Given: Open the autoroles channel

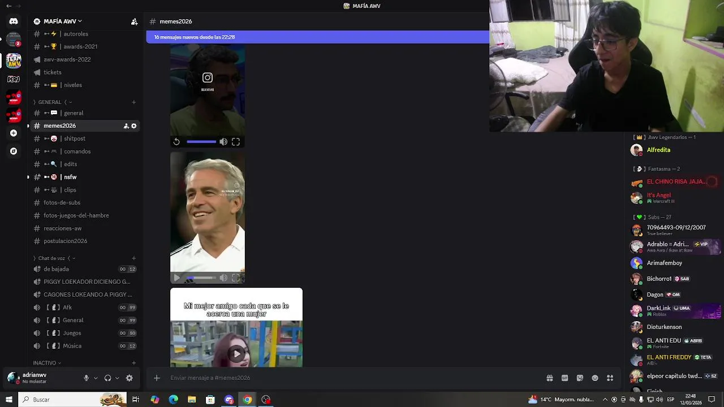Looking at the screenshot, I should point(85,34).
